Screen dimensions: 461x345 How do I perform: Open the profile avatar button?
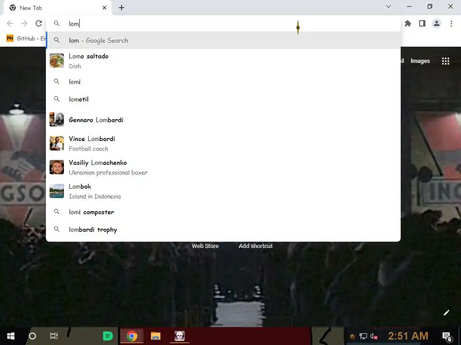tap(437, 23)
